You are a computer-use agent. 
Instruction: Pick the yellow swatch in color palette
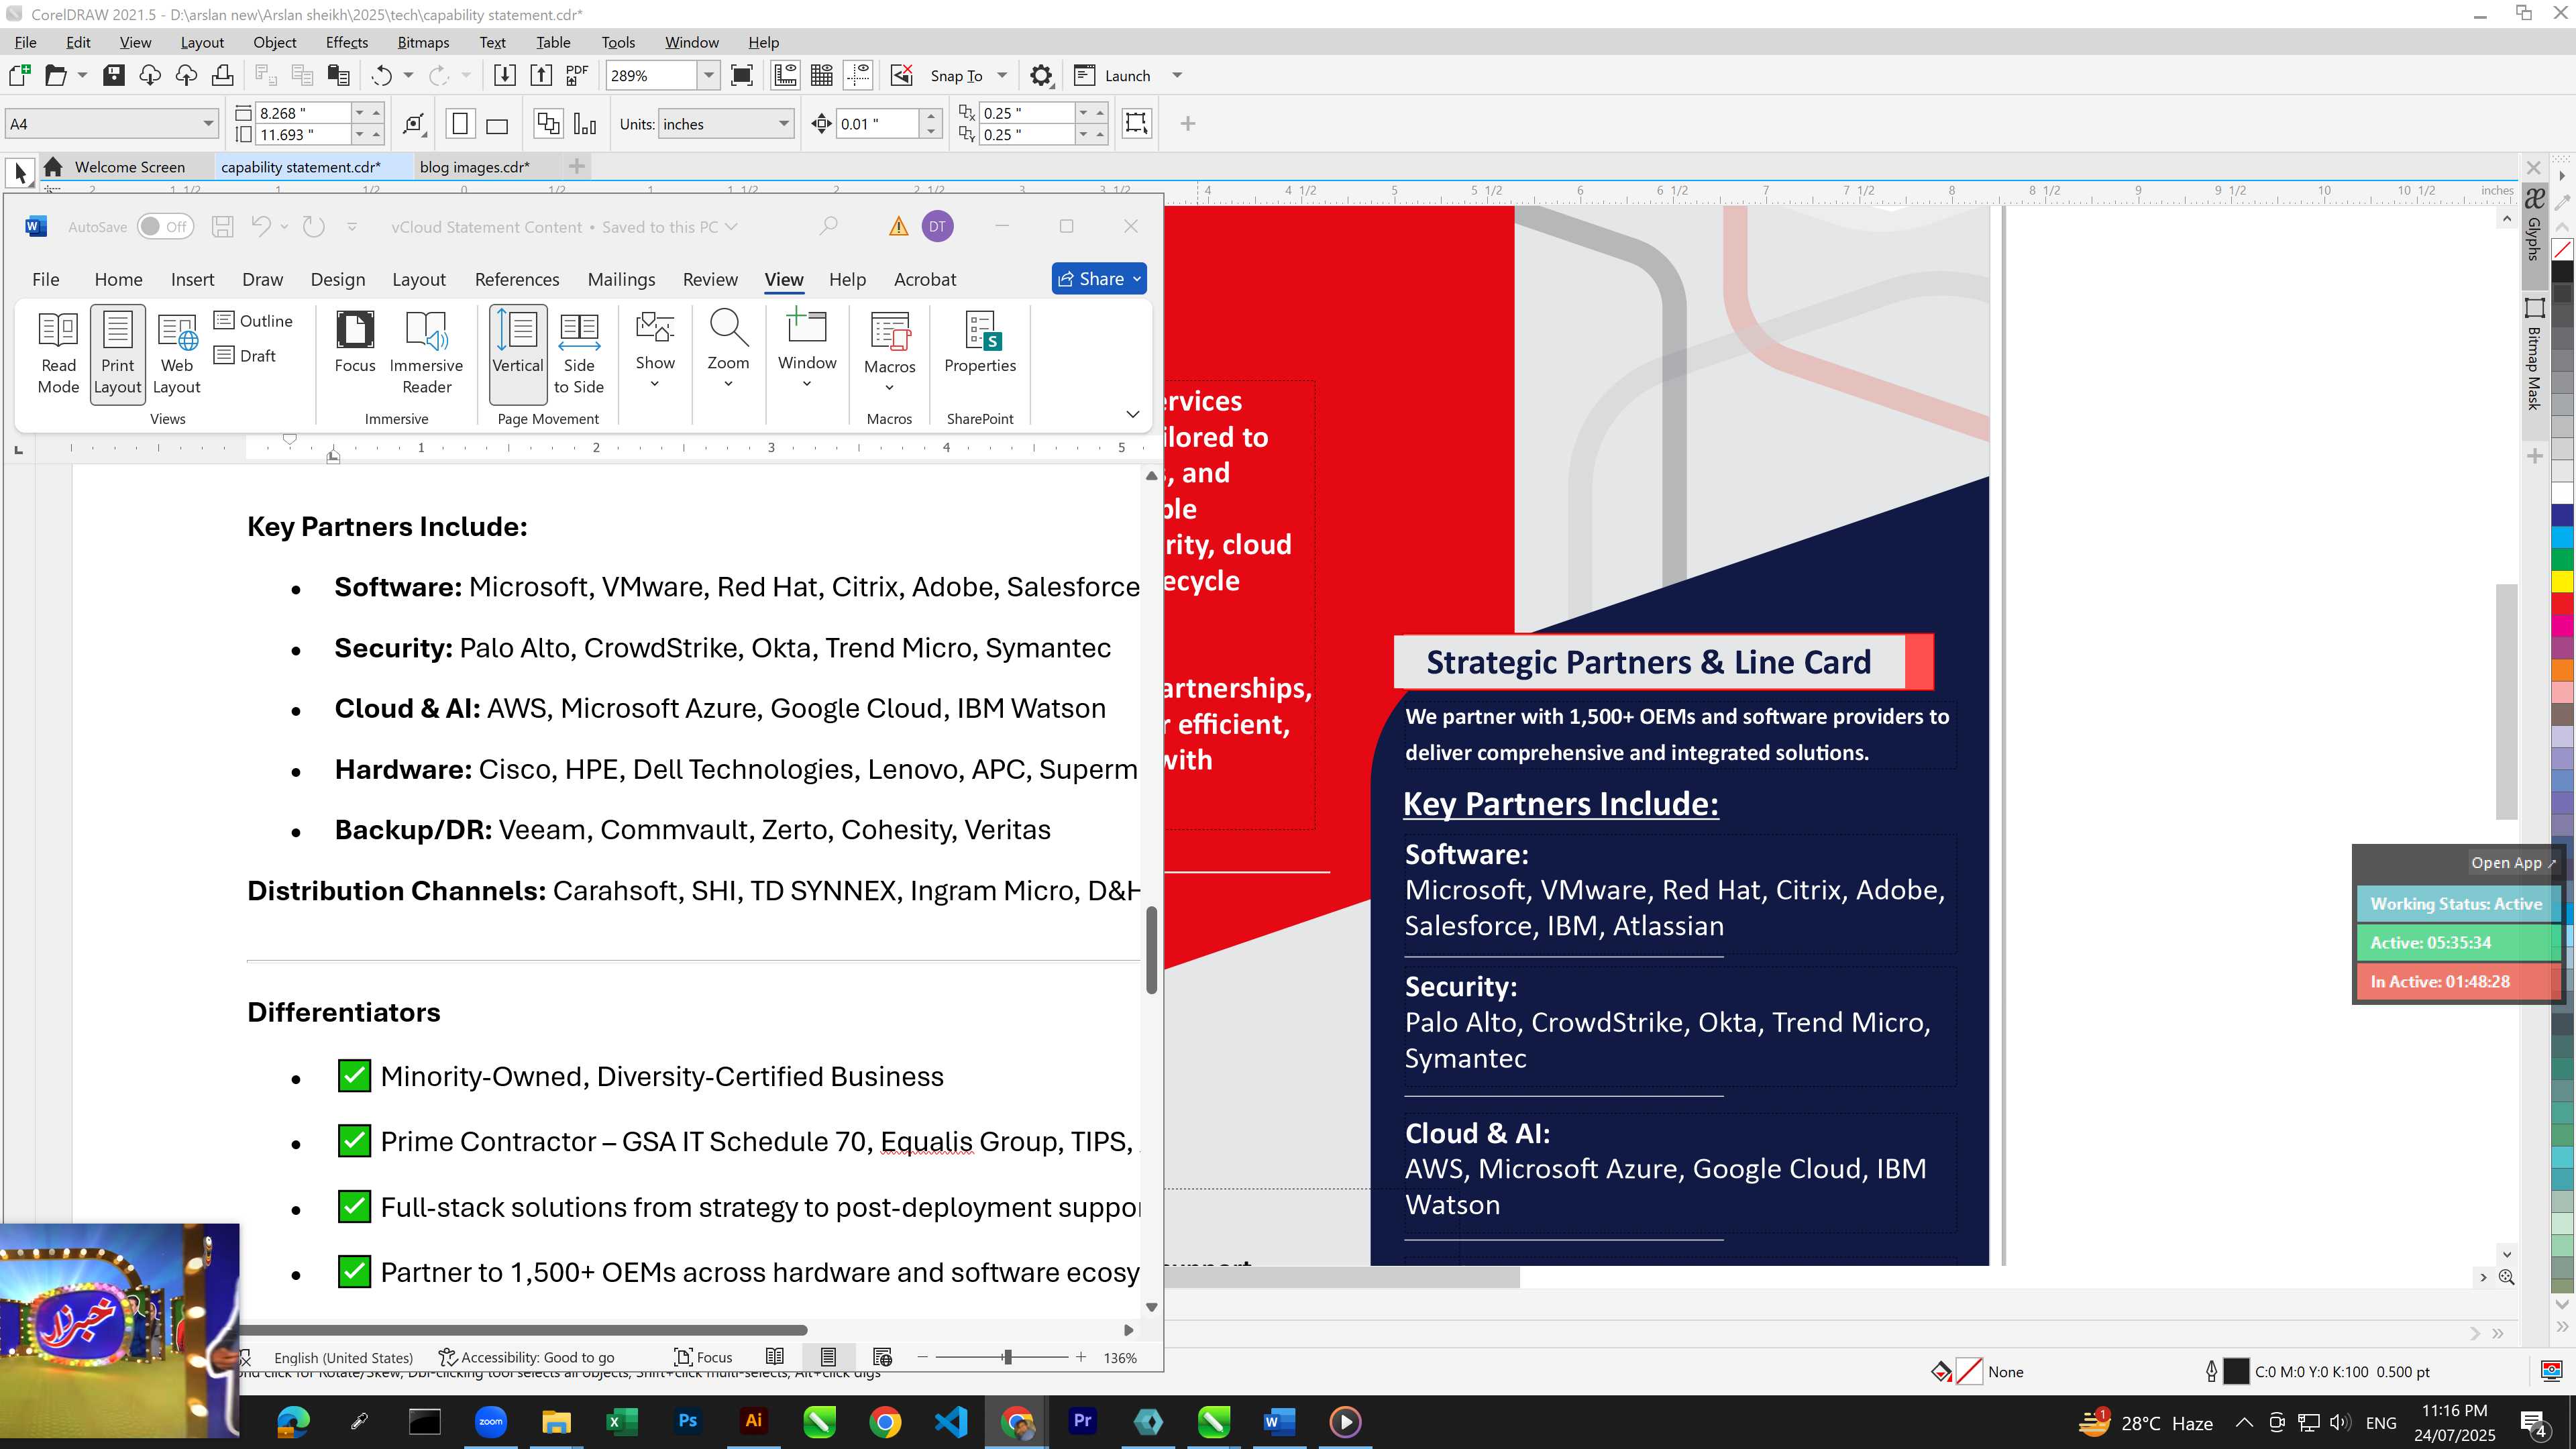(2562, 581)
